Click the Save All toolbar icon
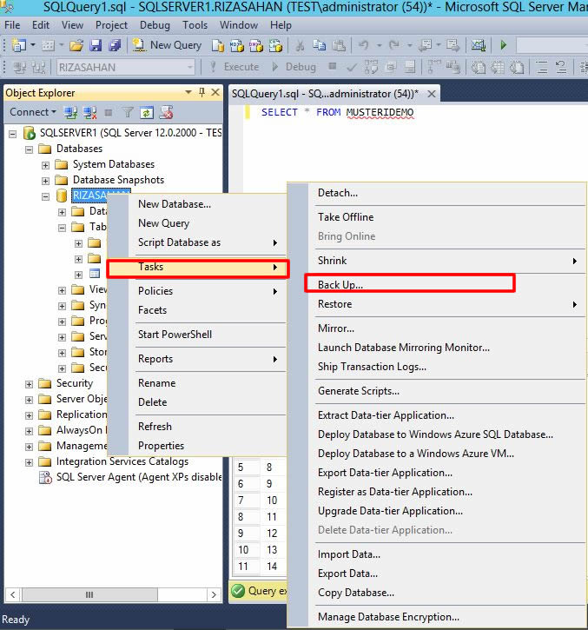The height and width of the screenshot is (630, 588). [x=113, y=44]
